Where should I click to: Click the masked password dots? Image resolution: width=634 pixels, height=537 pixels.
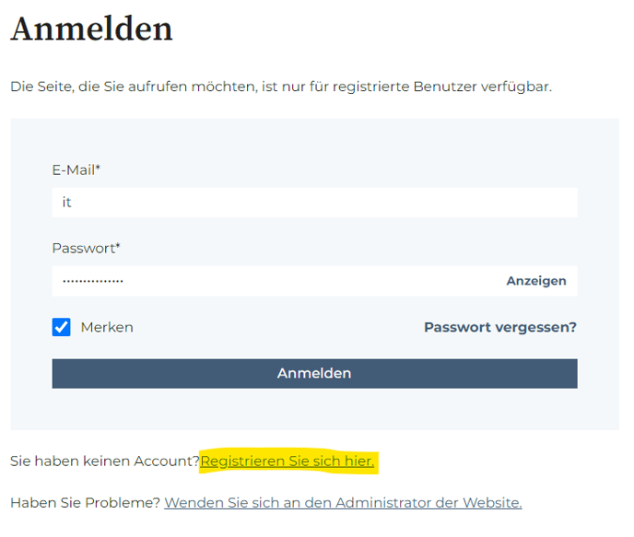pos(93,281)
